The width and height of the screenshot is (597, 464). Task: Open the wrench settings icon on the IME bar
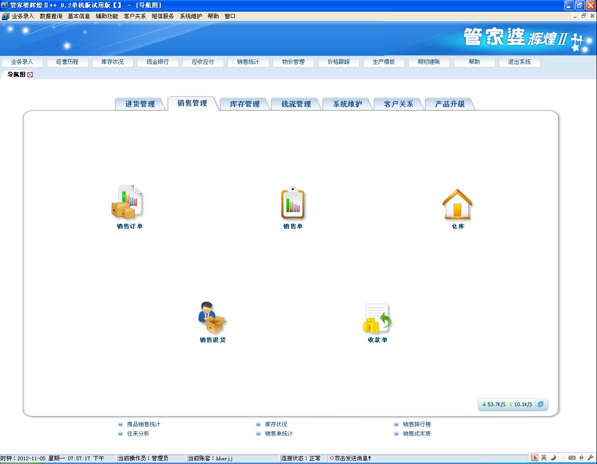click(591, 457)
